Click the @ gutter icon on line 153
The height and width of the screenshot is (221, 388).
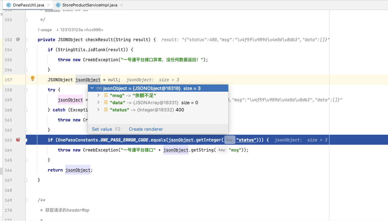(x=18, y=39)
